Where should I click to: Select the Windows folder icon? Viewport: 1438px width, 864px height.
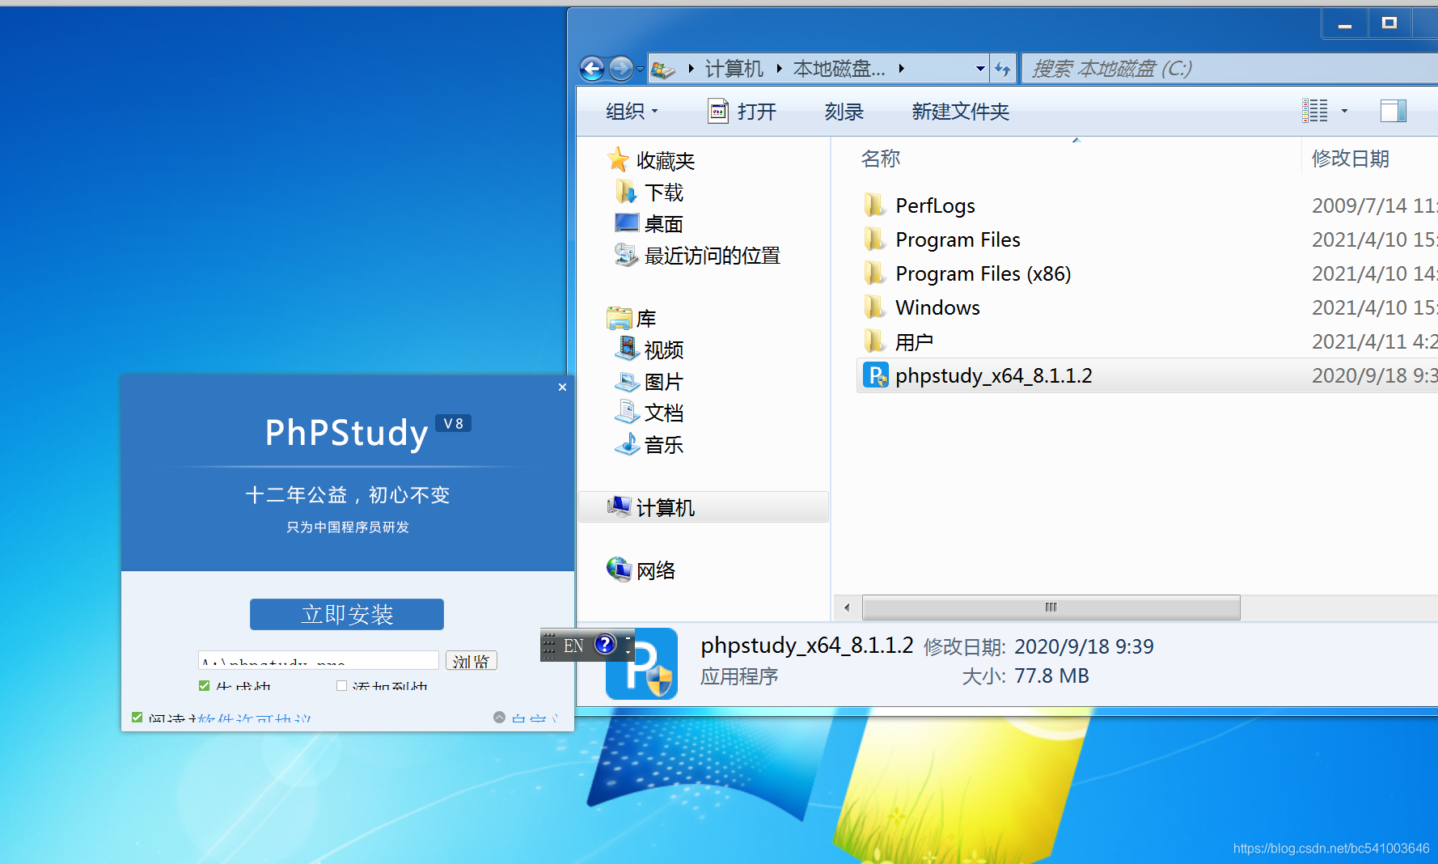(x=874, y=307)
